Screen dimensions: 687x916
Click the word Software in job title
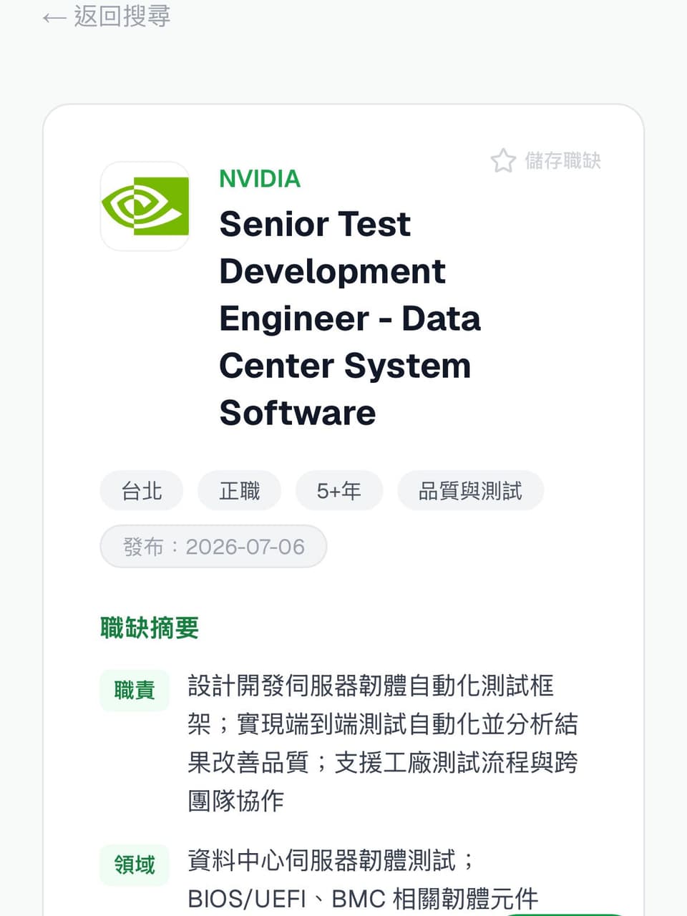tap(298, 413)
